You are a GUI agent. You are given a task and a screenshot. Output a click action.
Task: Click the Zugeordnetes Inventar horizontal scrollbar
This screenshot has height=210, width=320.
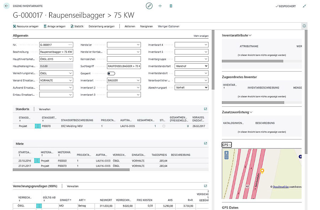coord(253,102)
